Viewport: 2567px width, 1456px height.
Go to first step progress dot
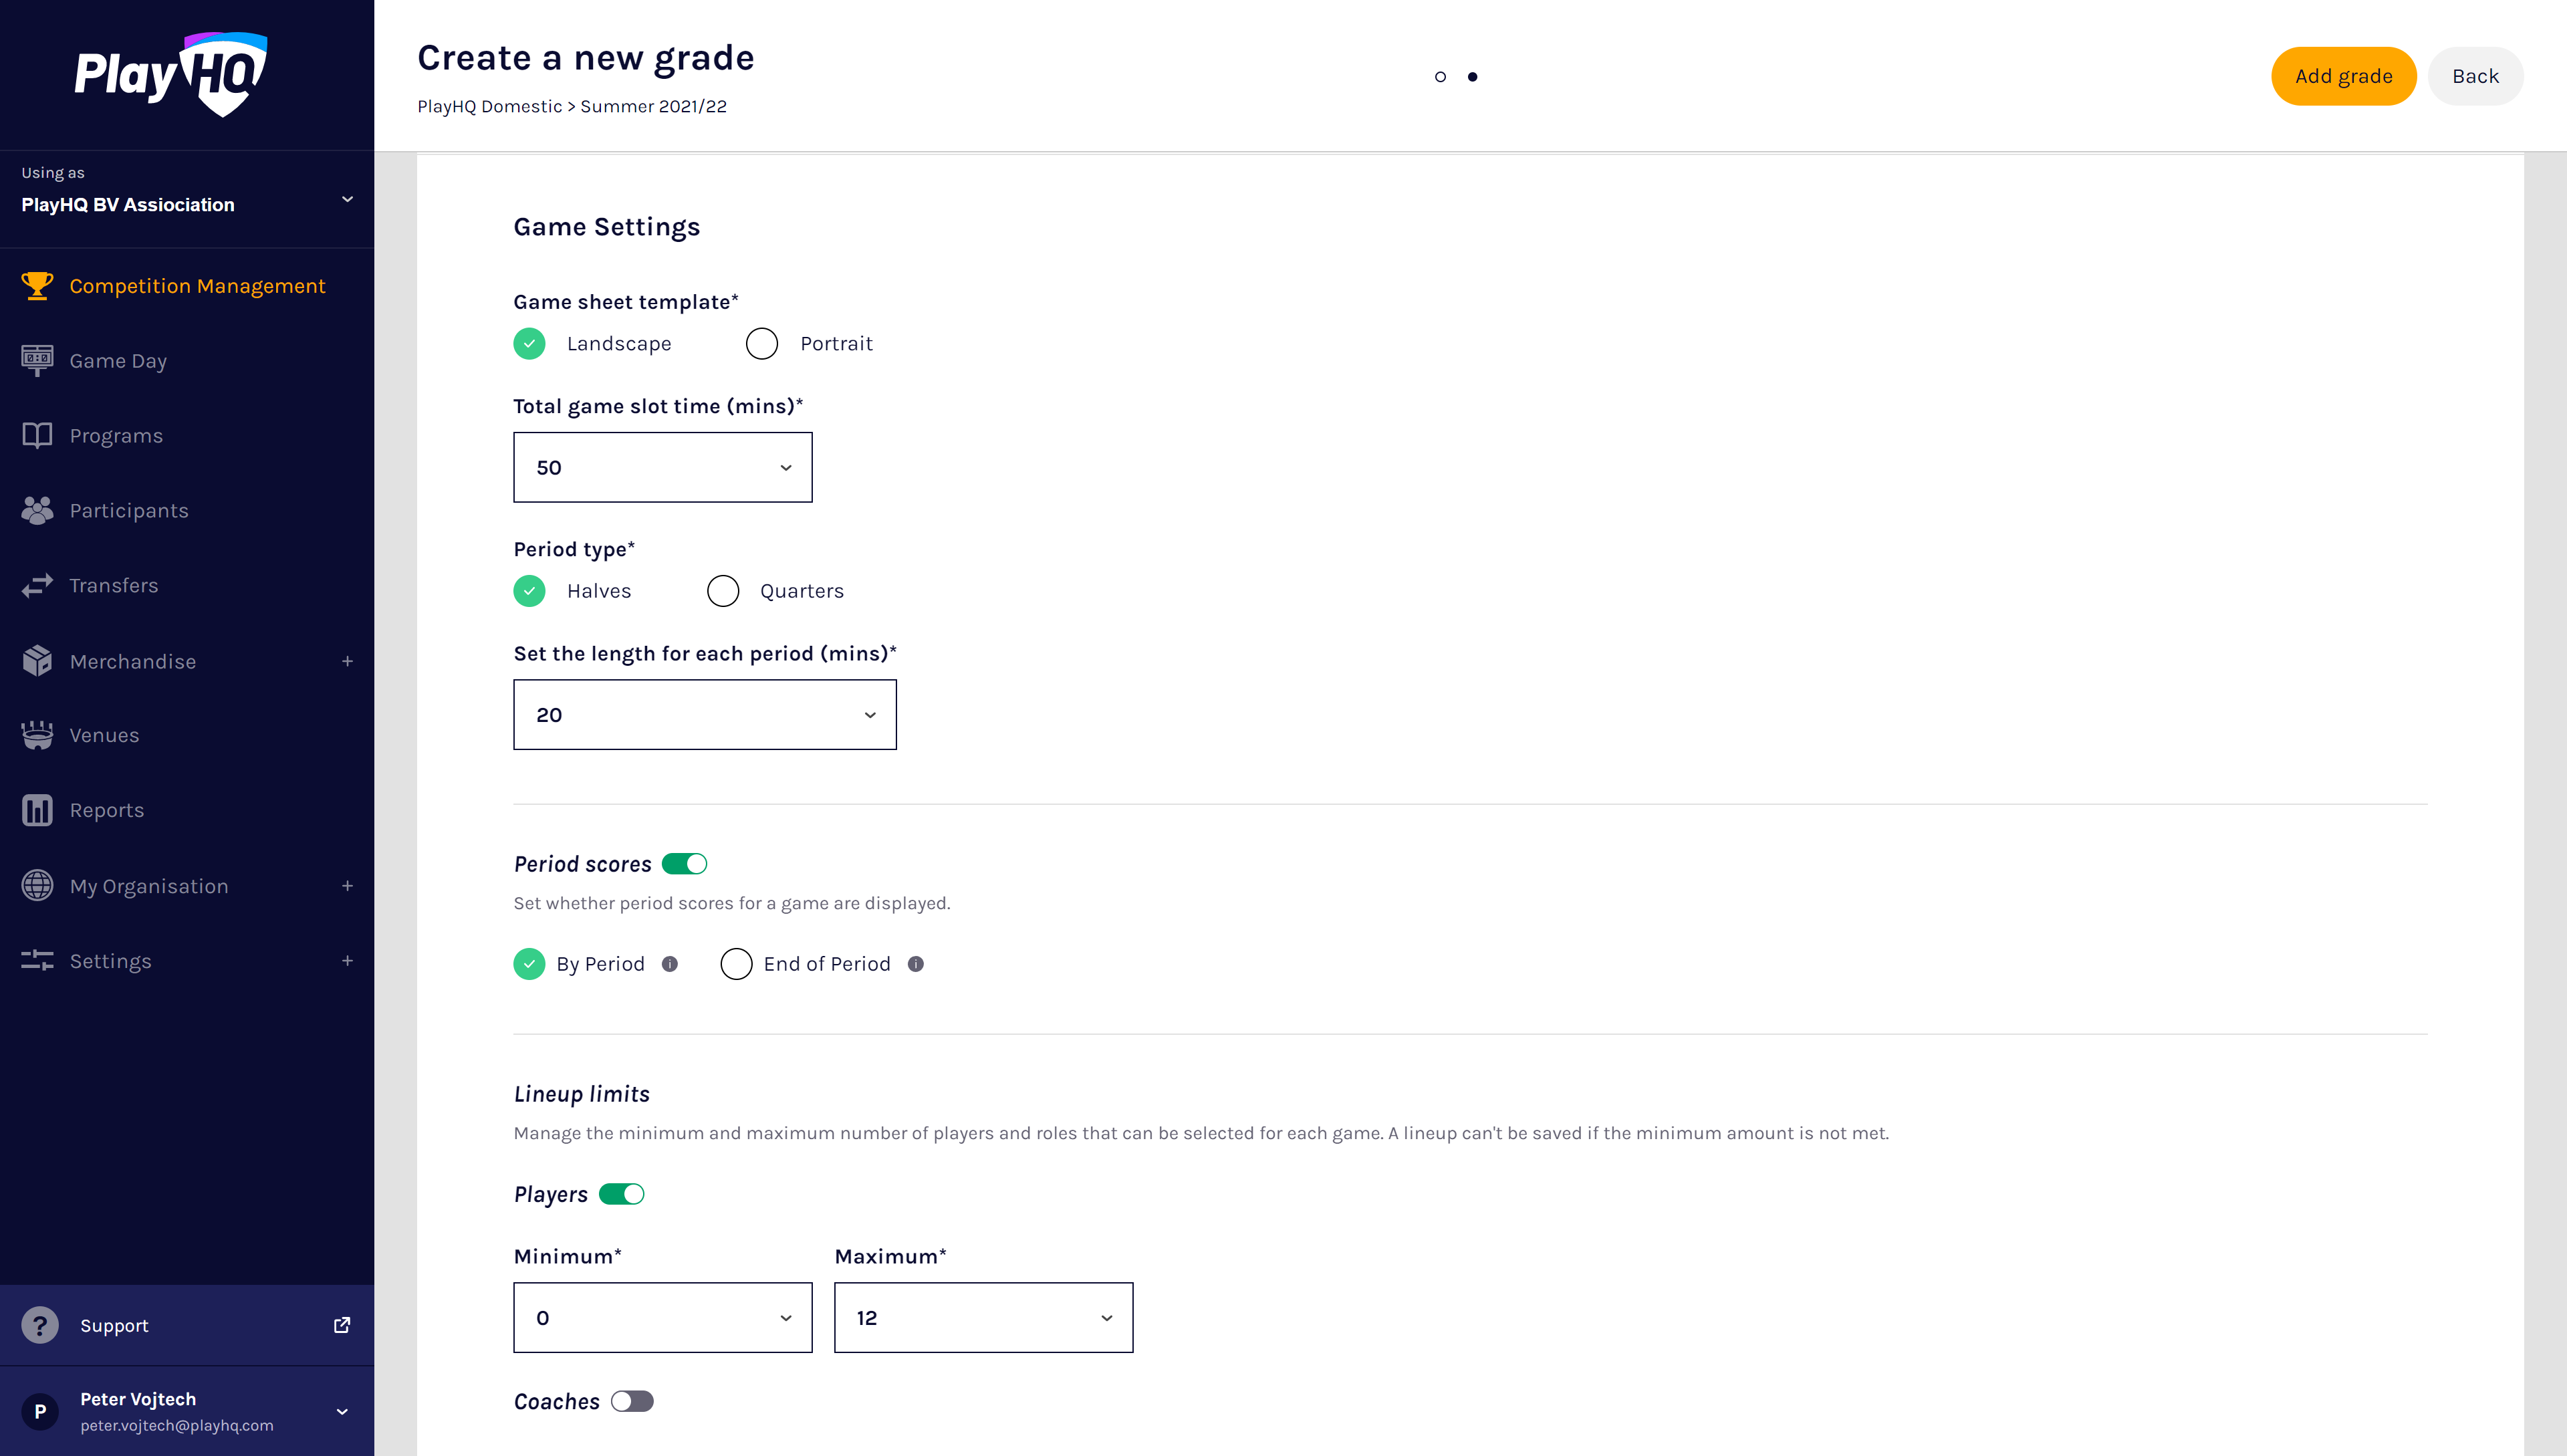(1440, 77)
